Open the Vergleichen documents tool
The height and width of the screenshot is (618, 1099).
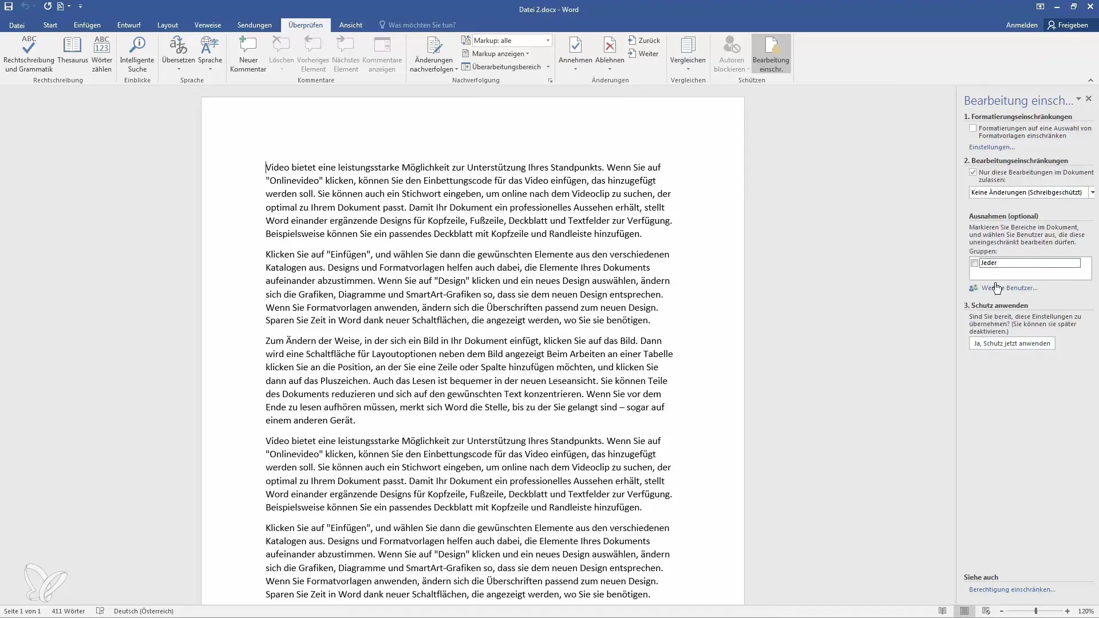click(x=687, y=54)
